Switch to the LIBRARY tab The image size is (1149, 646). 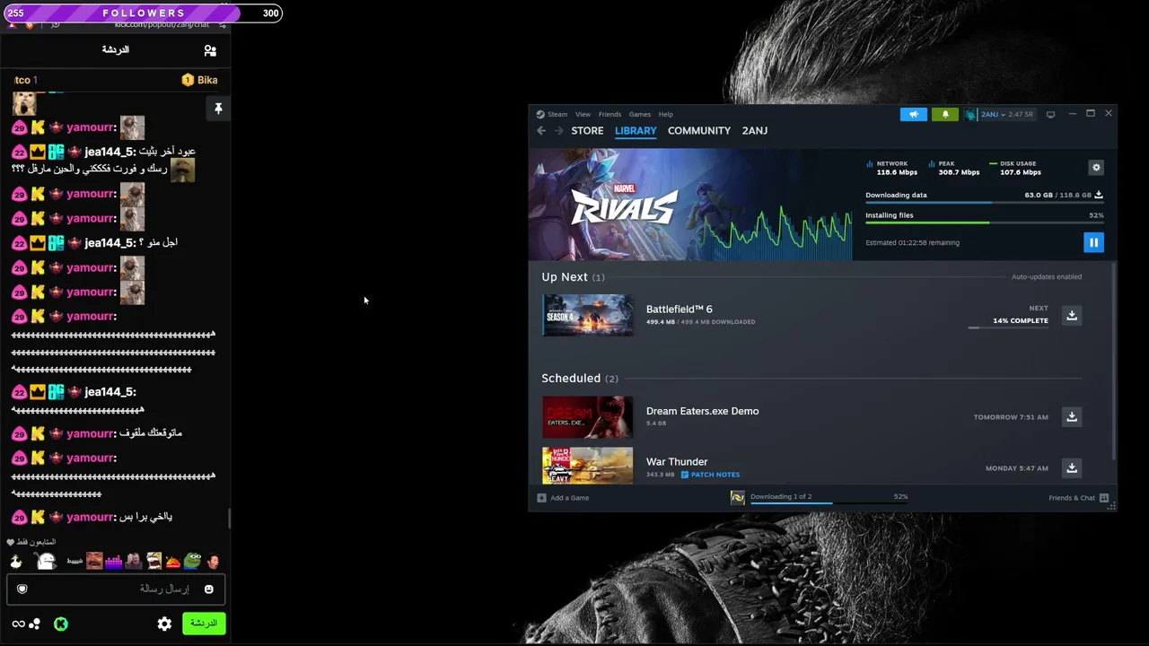pos(636,131)
